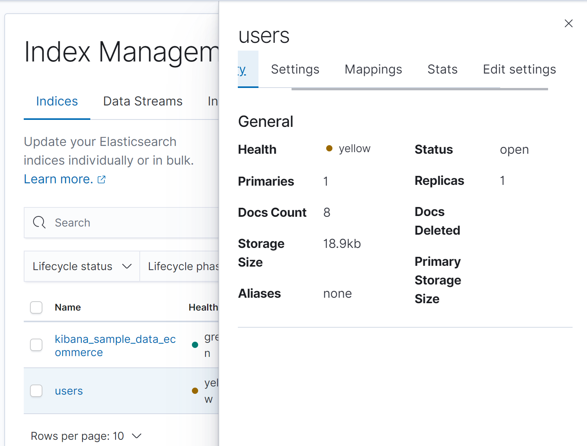Close the users index flyout

(x=568, y=23)
